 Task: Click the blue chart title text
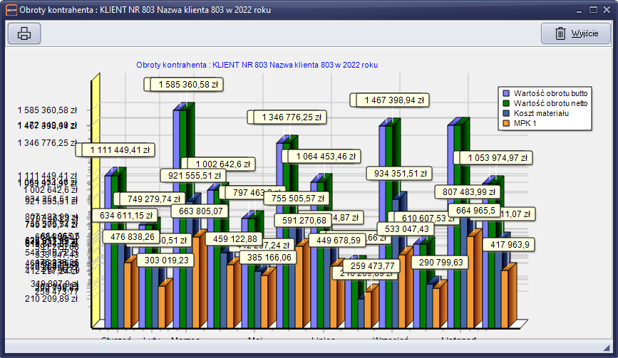click(x=257, y=65)
